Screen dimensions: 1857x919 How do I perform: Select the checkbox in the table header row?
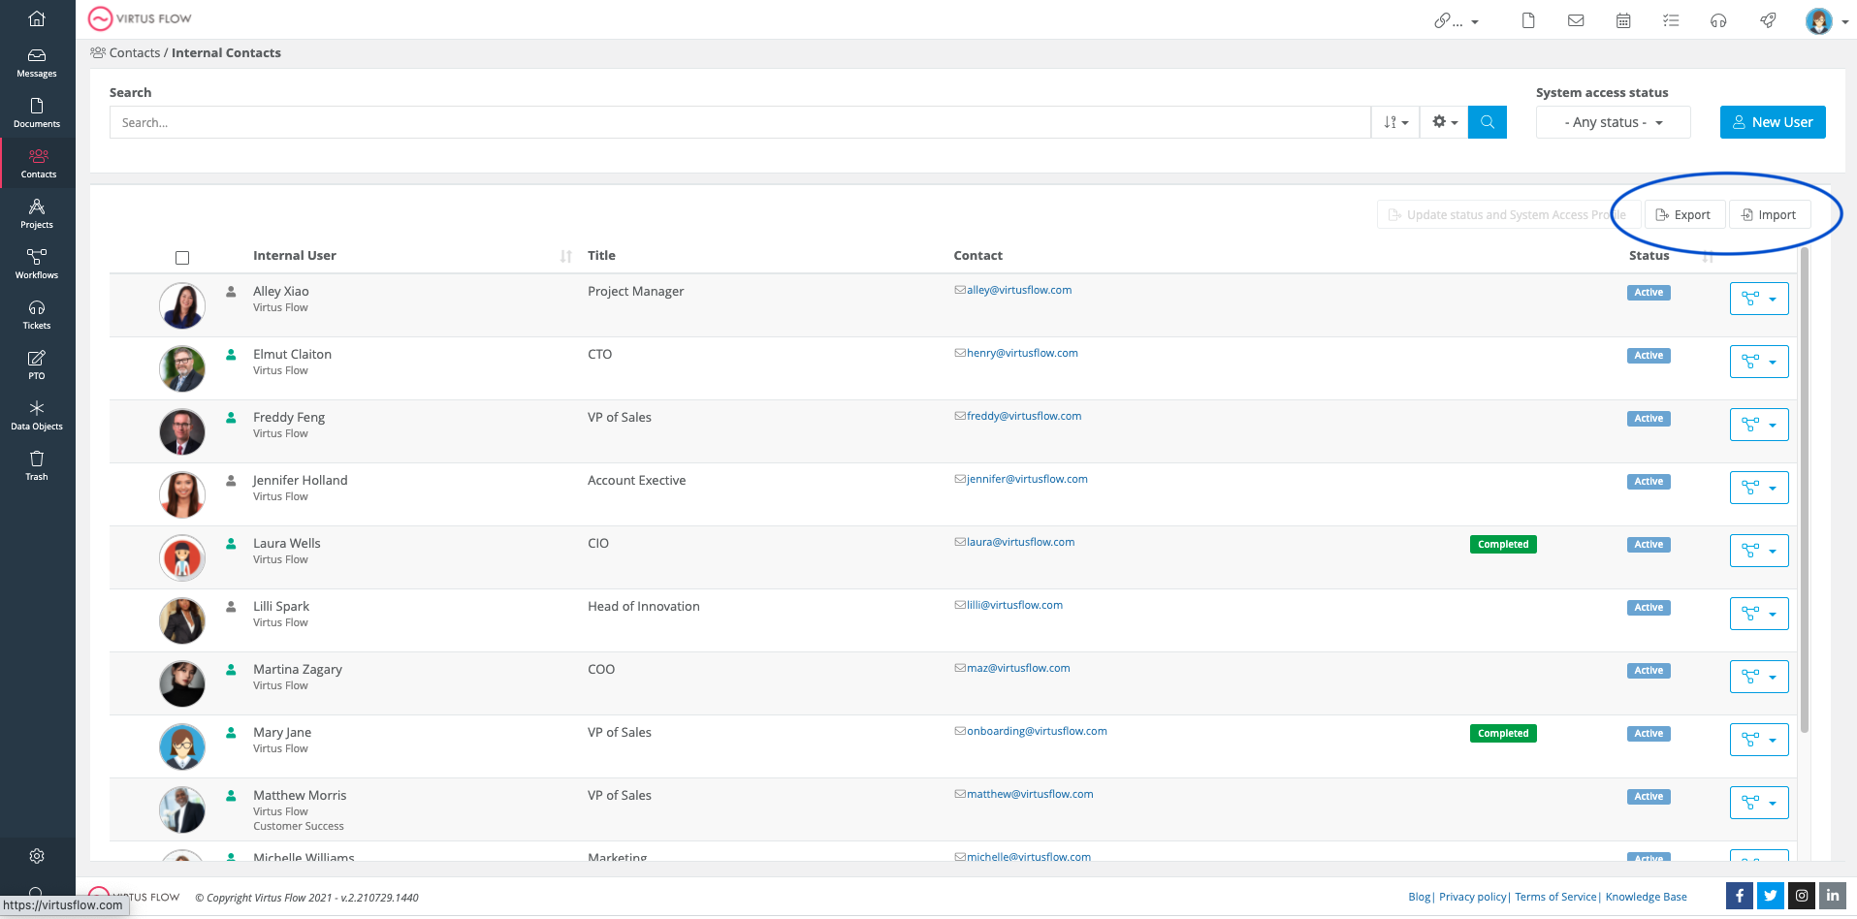[x=182, y=257]
